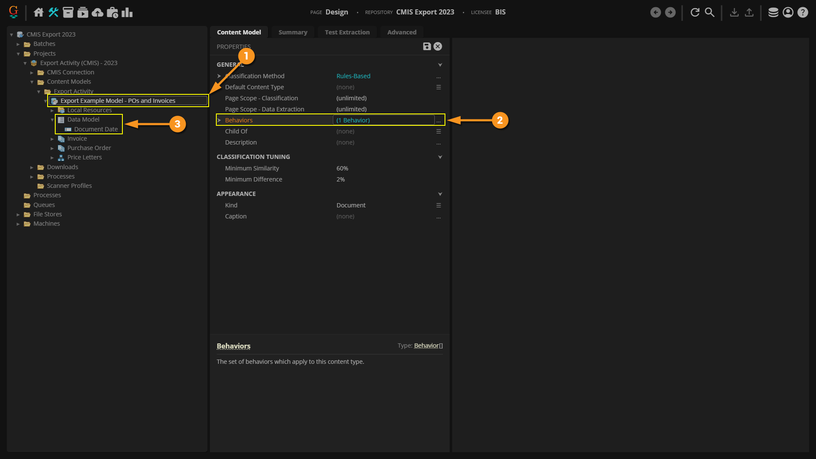
Task: Click the cloud upload toolbar icon
Action: click(x=97, y=12)
